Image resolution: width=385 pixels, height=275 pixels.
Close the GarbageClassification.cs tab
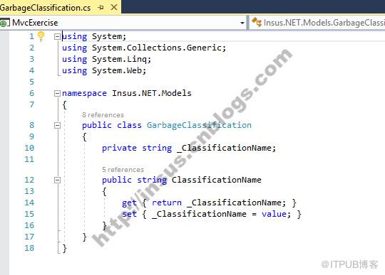pos(114,7)
